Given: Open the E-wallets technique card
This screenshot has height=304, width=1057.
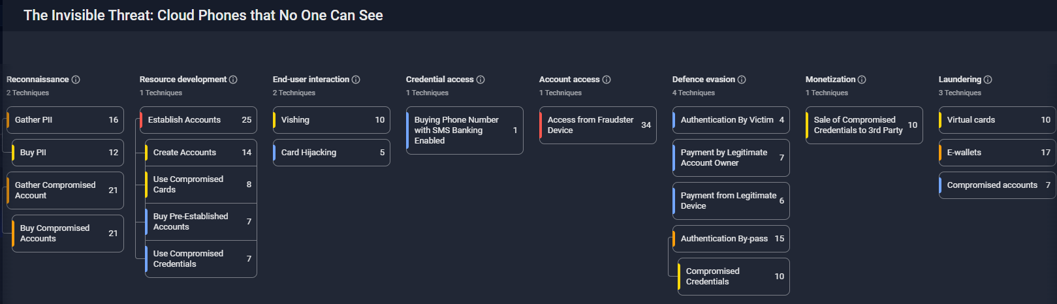Looking at the screenshot, I should 998,153.
